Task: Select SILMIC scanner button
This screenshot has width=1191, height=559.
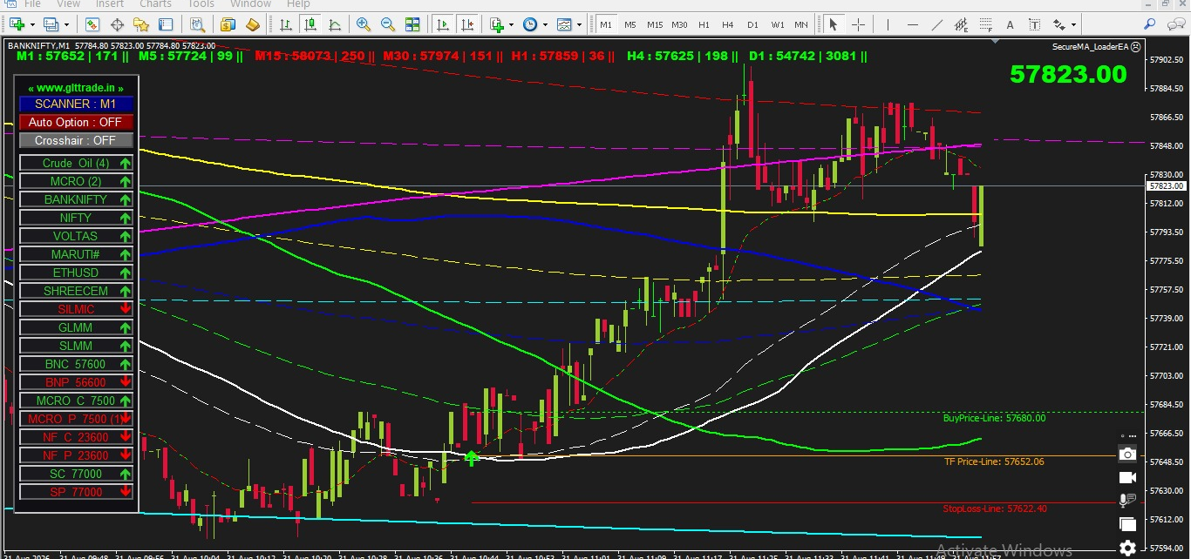Action: pos(76,309)
